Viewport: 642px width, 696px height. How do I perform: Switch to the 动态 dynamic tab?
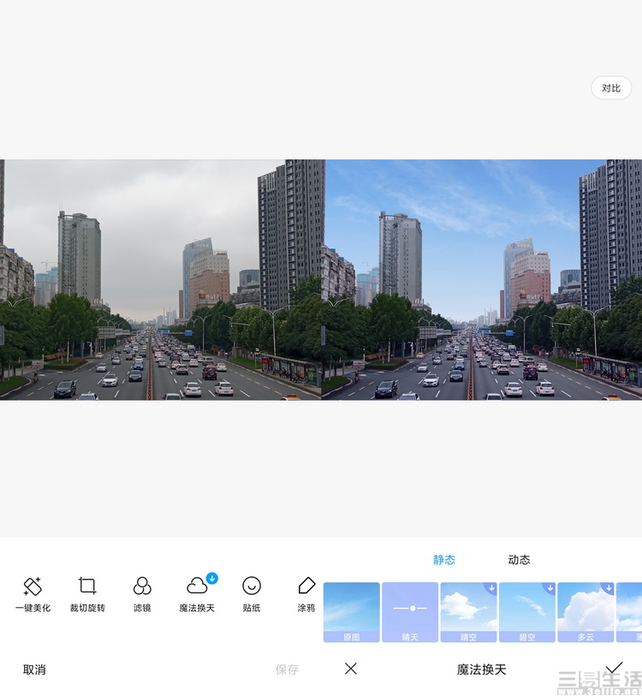click(519, 560)
